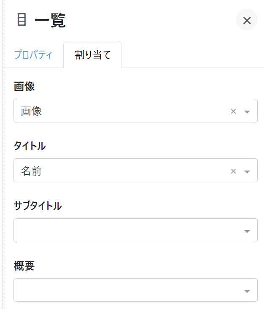Click the 画像 field label

coord(24,87)
